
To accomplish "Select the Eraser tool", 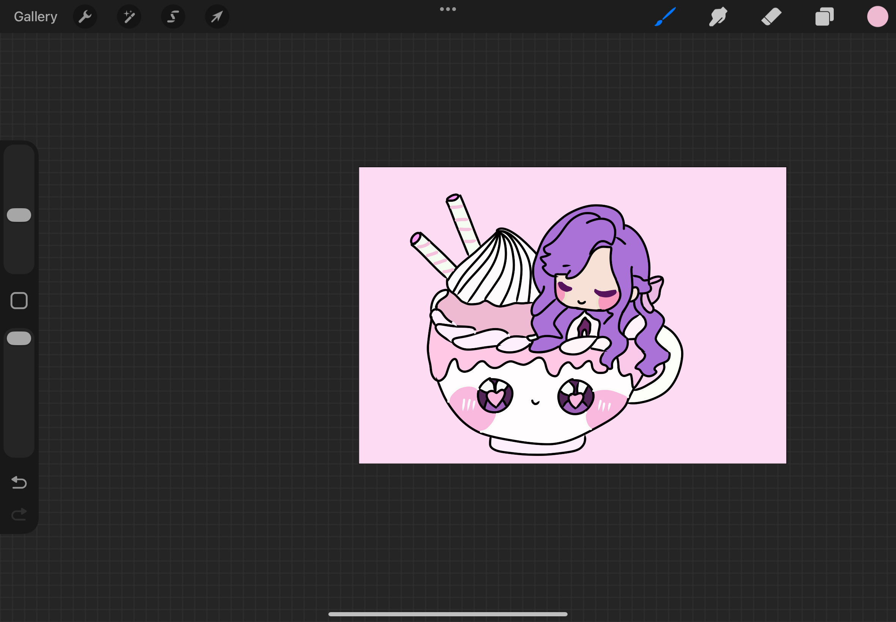I will point(771,17).
